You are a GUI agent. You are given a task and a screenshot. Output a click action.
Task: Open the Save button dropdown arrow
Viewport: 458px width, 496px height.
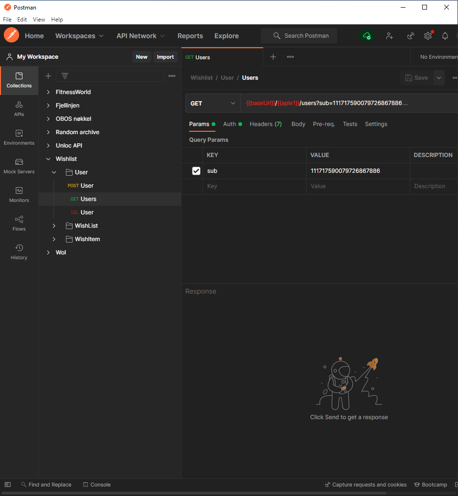(438, 77)
